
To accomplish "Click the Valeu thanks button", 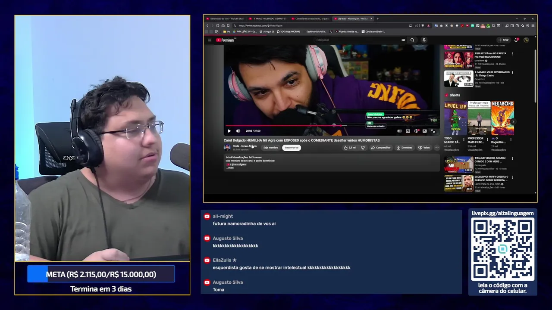I will click(x=424, y=148).
